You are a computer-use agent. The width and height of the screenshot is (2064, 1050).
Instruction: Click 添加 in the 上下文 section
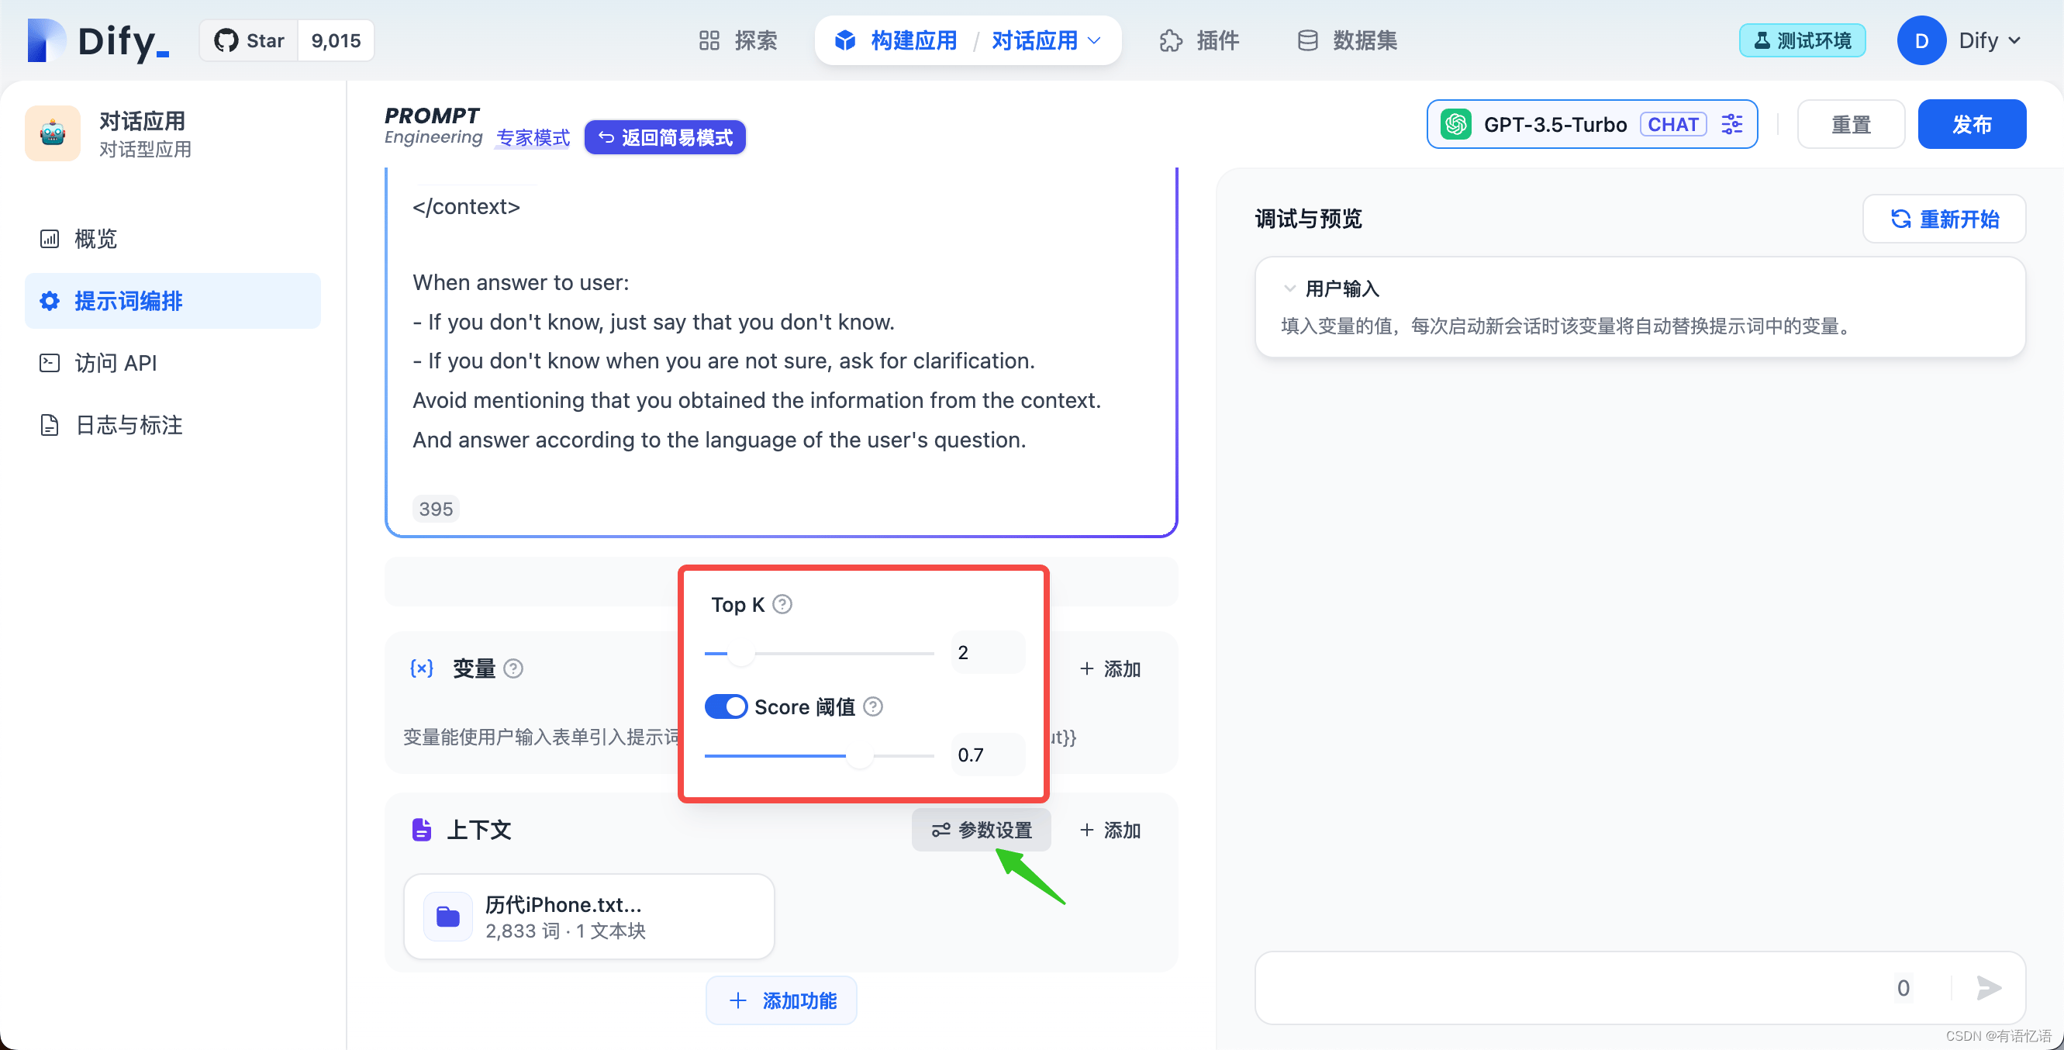(x=1110, y=830)
